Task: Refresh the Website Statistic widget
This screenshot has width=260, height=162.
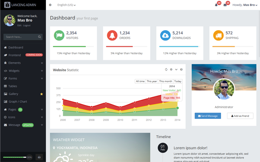Action: 166,70
